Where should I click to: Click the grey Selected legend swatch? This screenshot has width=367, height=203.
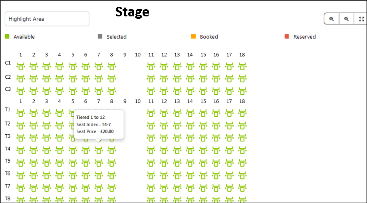(100, 36)
